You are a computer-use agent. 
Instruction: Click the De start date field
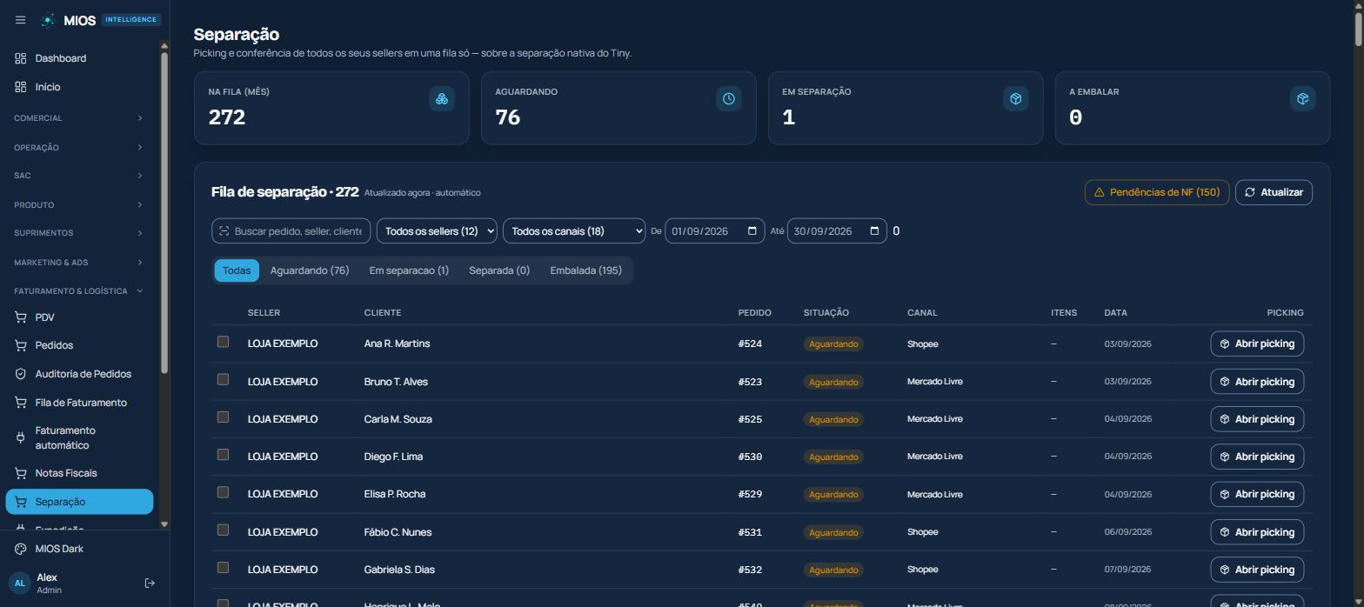(x=715, y=230)
